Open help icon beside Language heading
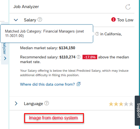This screenshot has height=129, width=140. point(47,103)
